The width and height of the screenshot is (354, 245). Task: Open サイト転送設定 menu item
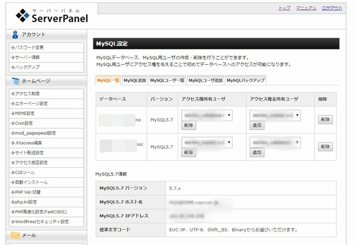[46, 153]
